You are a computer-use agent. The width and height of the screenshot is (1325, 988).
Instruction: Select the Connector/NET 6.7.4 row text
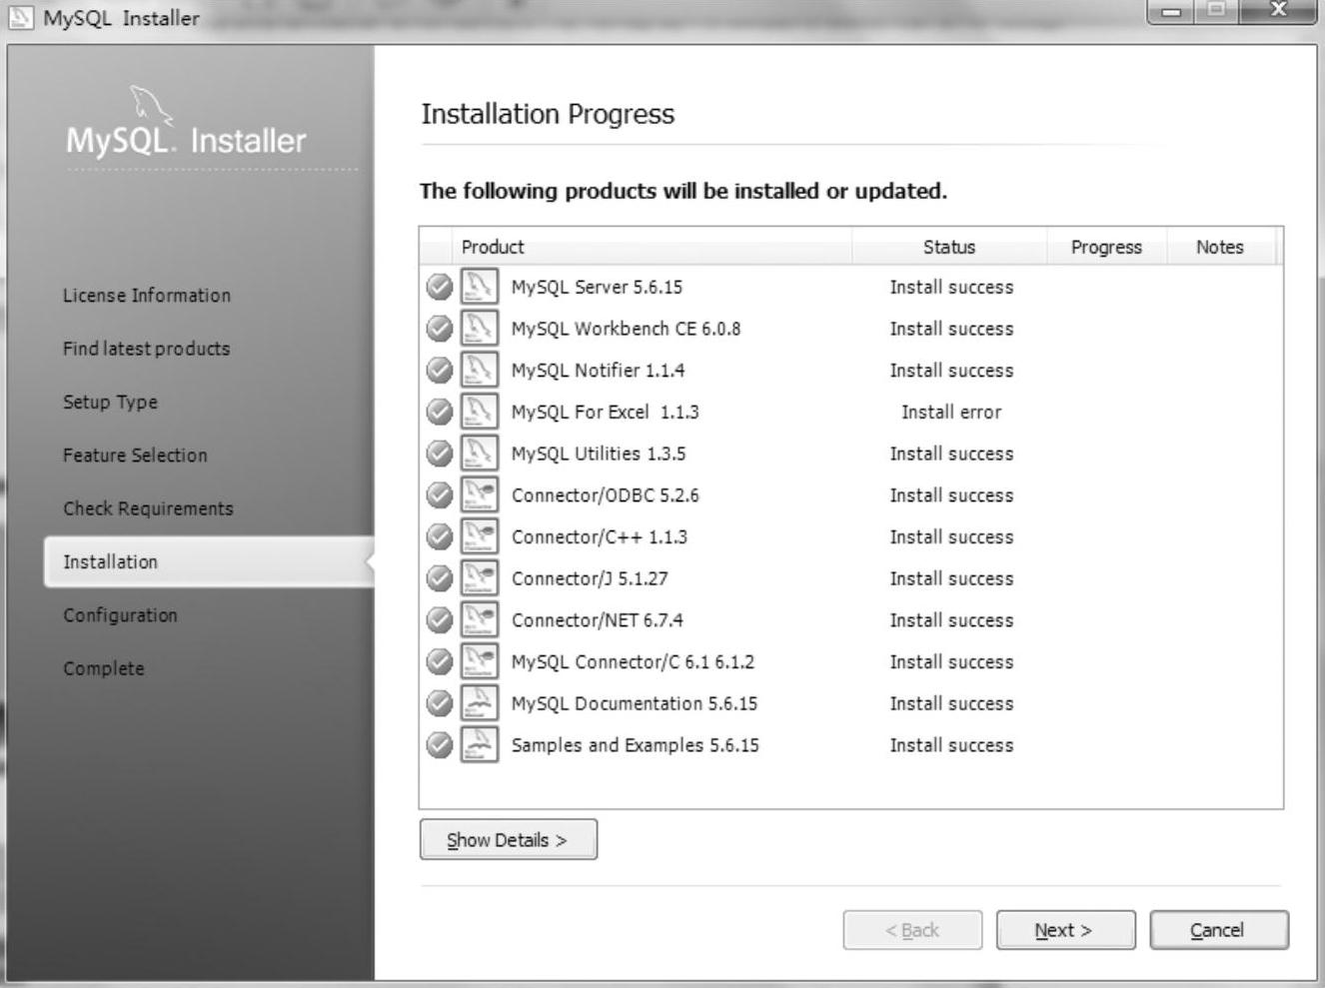point(597,620)
